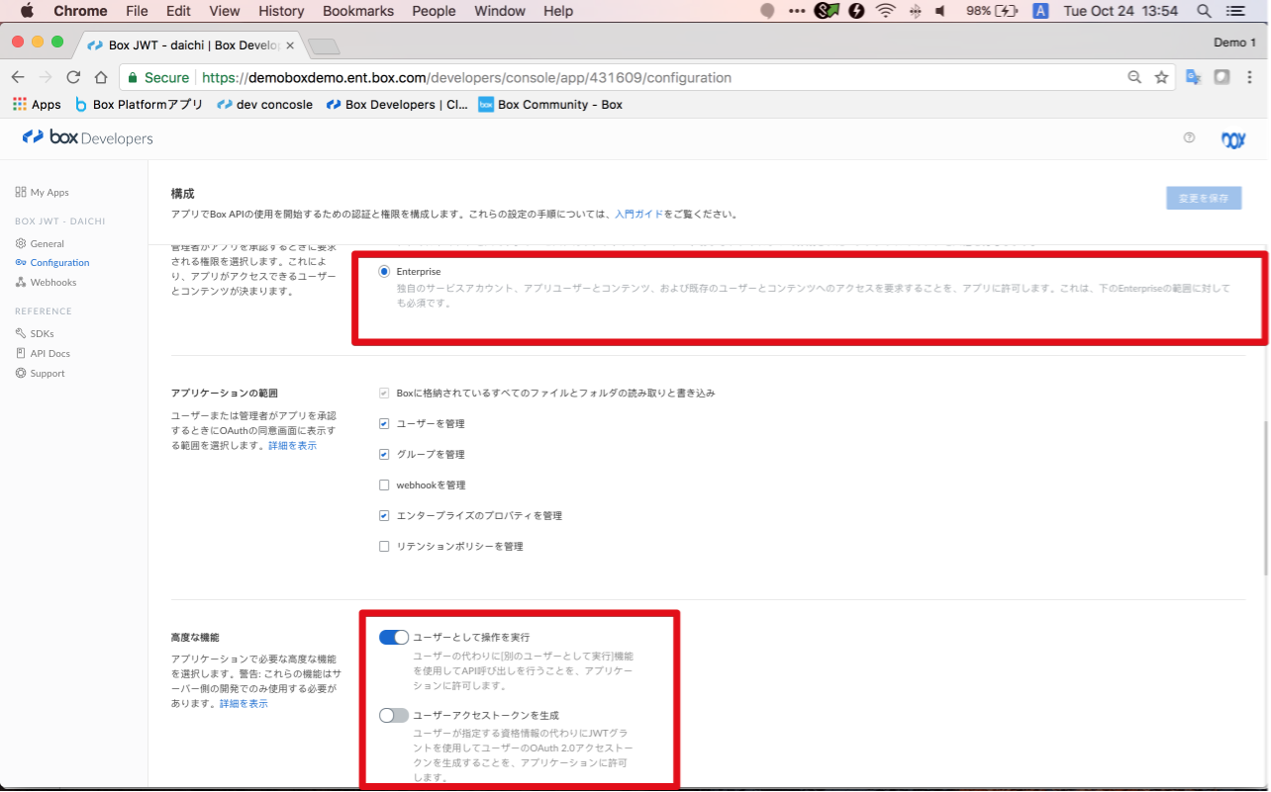This screenshot has height=792, width=1271.
Task: Click the box account avatar icon
Action: click(x=1233, y=140)
